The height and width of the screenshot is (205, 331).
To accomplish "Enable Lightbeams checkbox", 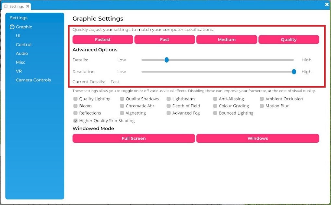I will (169, 99).
